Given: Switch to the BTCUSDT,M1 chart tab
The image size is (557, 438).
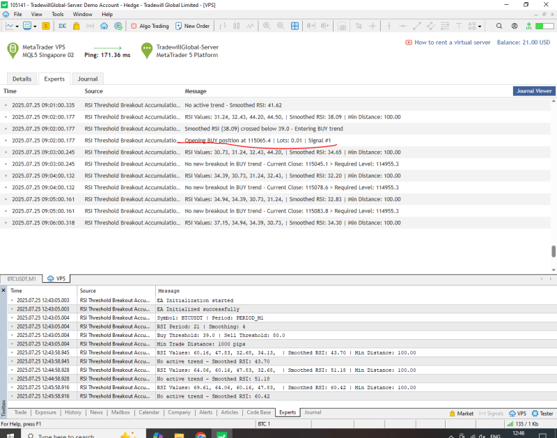Looking at the screenshot, I should pos(22,279).
